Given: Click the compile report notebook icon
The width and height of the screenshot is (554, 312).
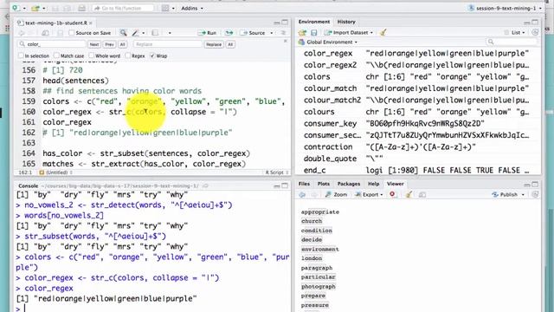Looking at the screenshot, I should click(155, 33).
